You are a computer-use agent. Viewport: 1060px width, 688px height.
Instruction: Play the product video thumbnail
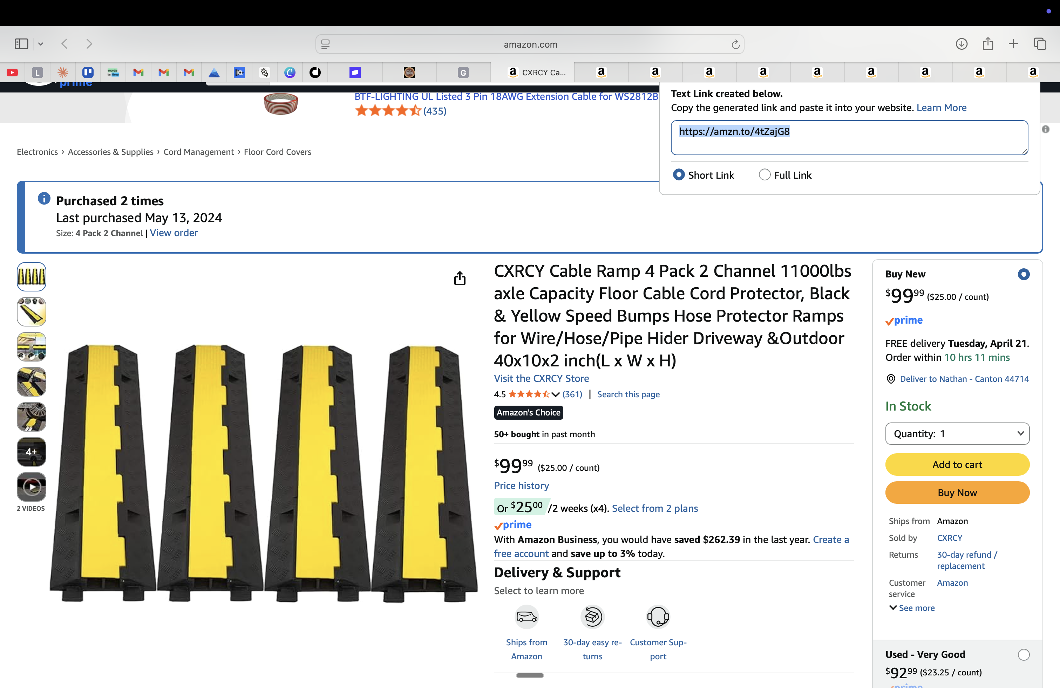(x=31, y=487)
